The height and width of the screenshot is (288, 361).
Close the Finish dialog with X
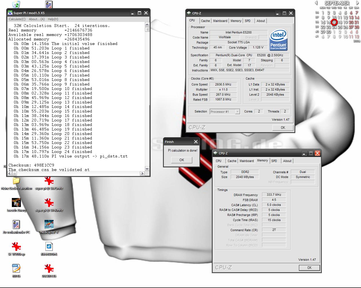tap(196, 141)
